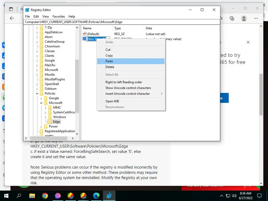Click the Edge key folder icon
Screen dimensions: 268x201
[50, 122]
